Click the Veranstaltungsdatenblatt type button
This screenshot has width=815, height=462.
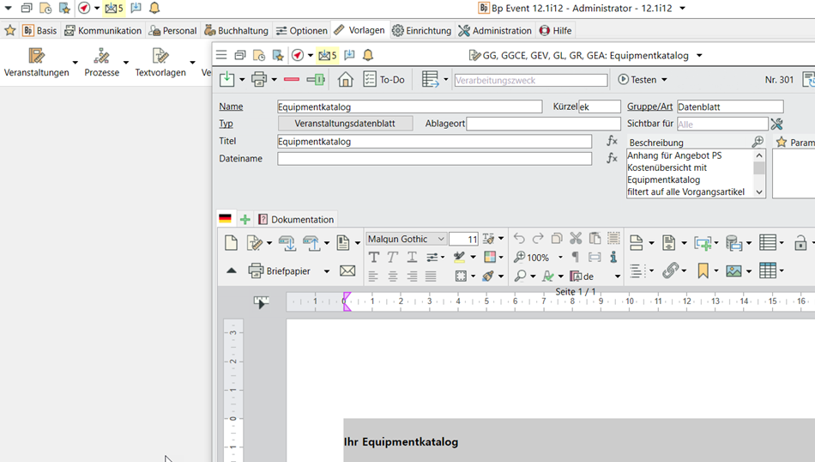click(345, 124)
